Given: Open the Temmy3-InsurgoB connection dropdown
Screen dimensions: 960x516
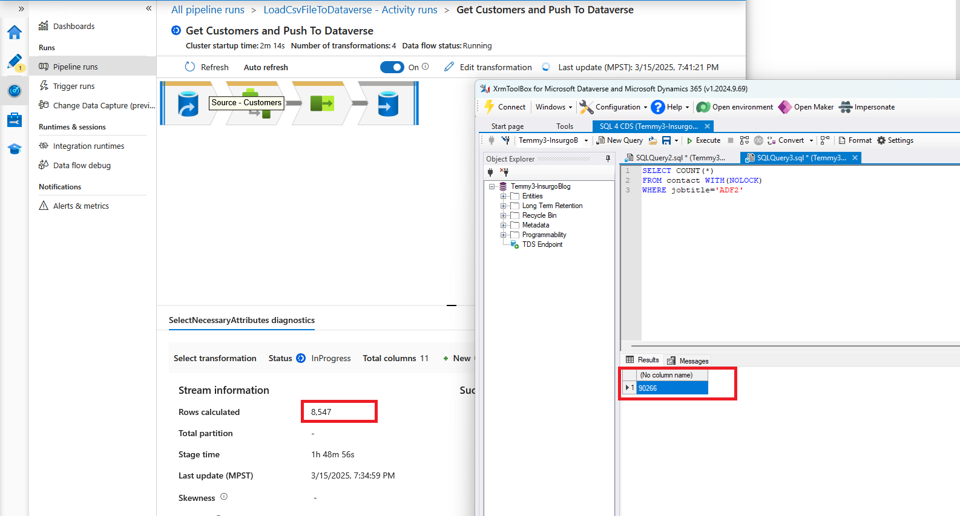Looking at the screenshot, I should tap(586, 140).
